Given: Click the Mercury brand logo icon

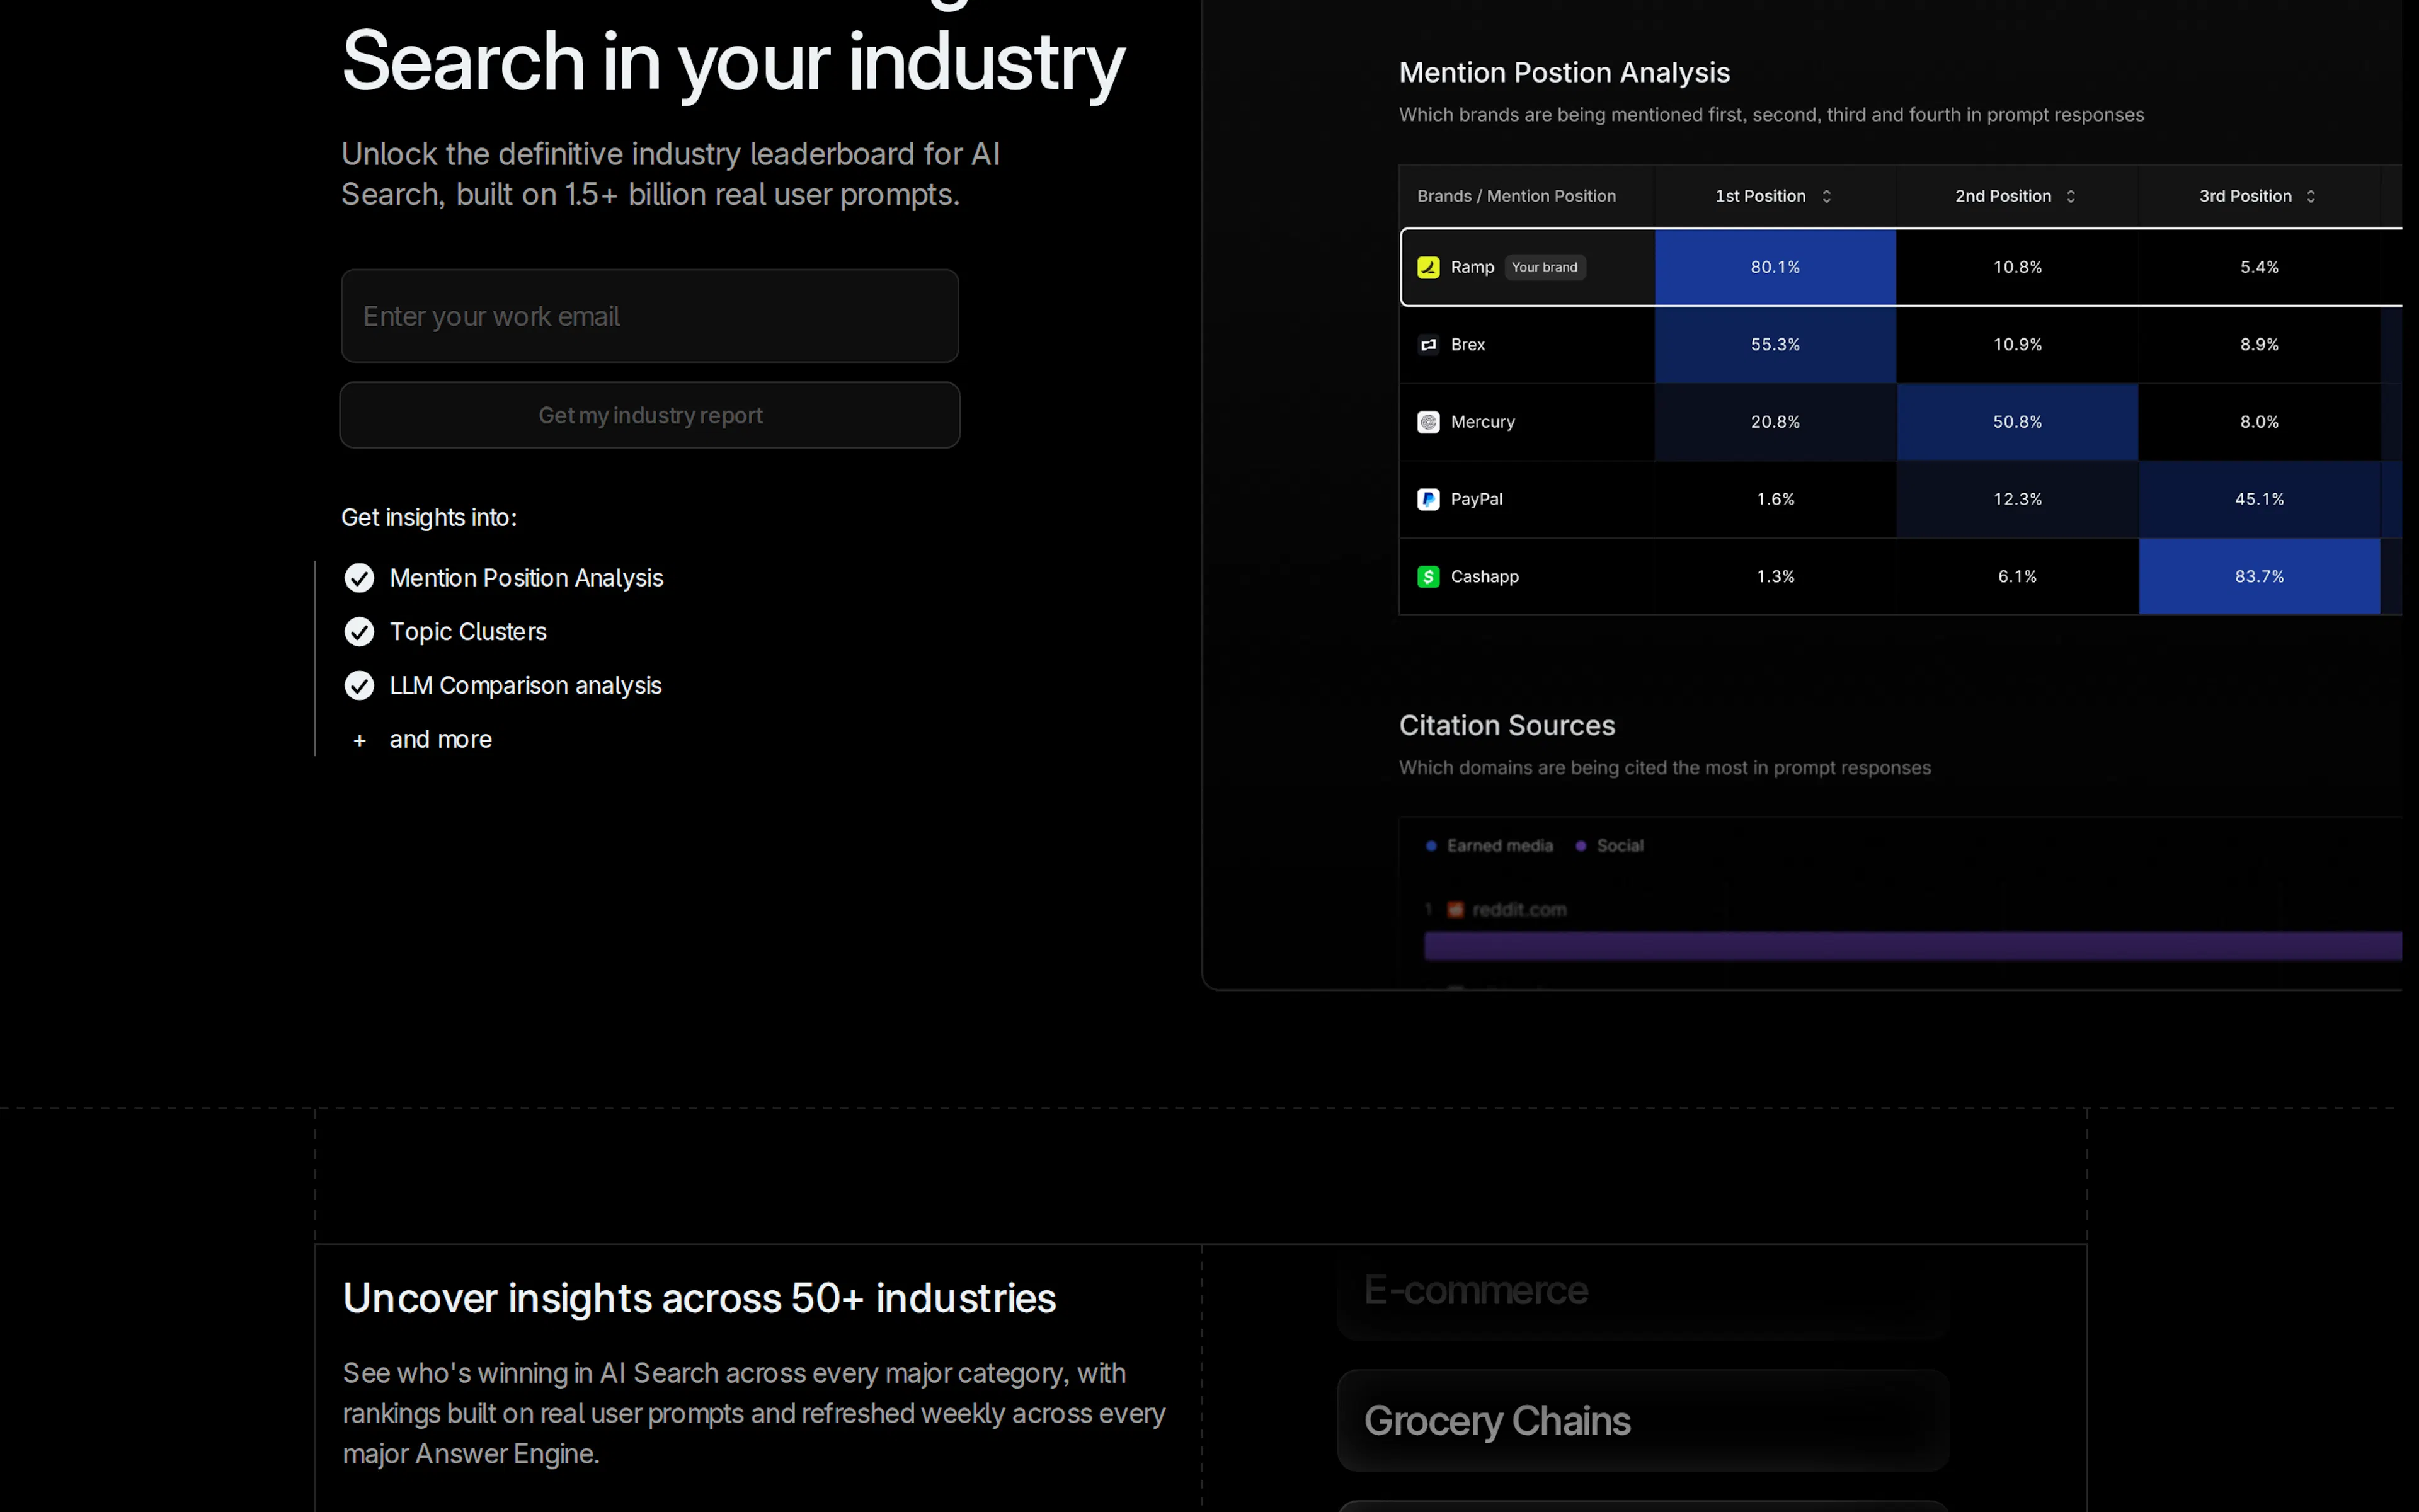Looking at the screenshot, I should pos(1429,422).
